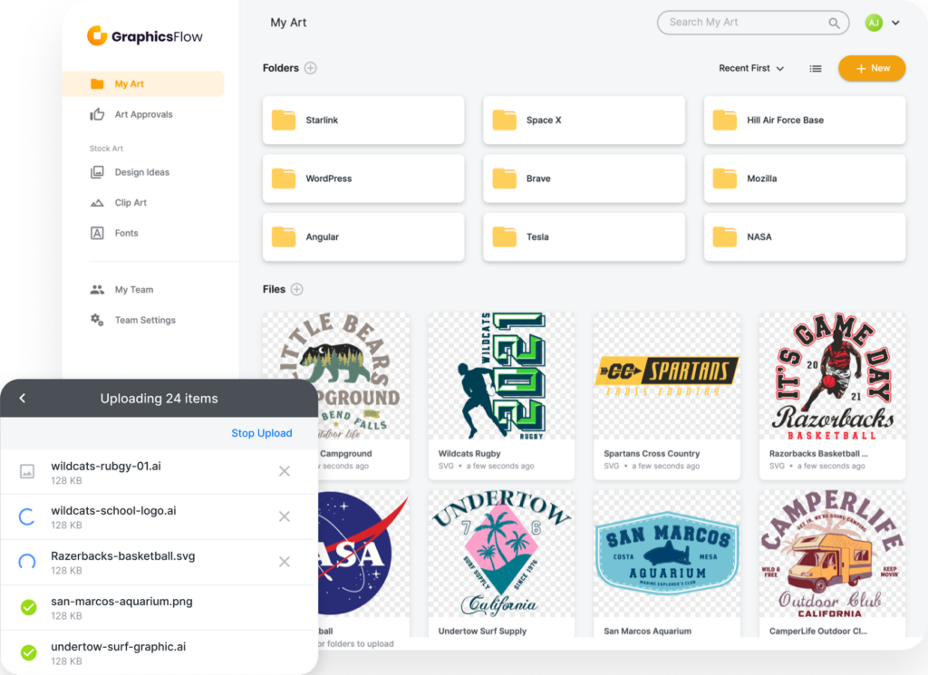Select the san-marcos-aquarium.png file name
This screenshot has height=675, width=928.
(x=122, y=602)
